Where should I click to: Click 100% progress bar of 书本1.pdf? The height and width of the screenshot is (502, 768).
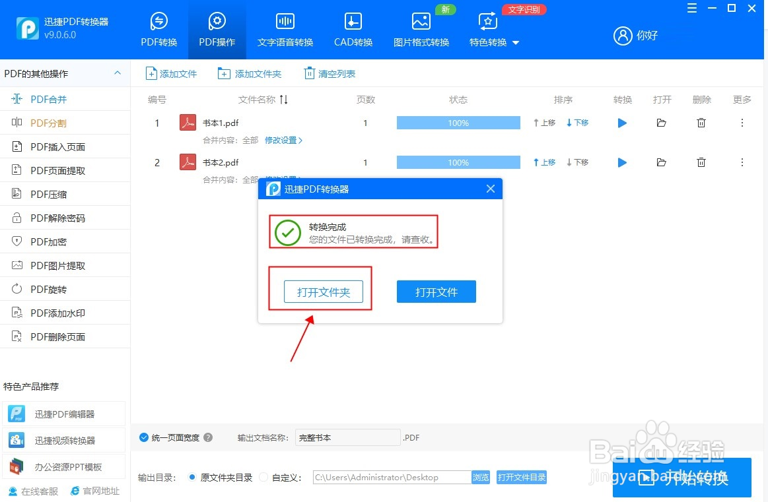pos(458,123)
